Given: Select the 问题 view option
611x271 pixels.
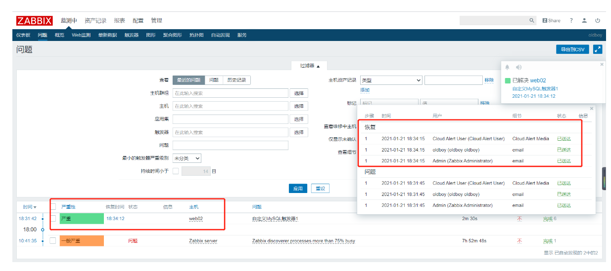Looking at the screenshot, I should coord(214,80).
